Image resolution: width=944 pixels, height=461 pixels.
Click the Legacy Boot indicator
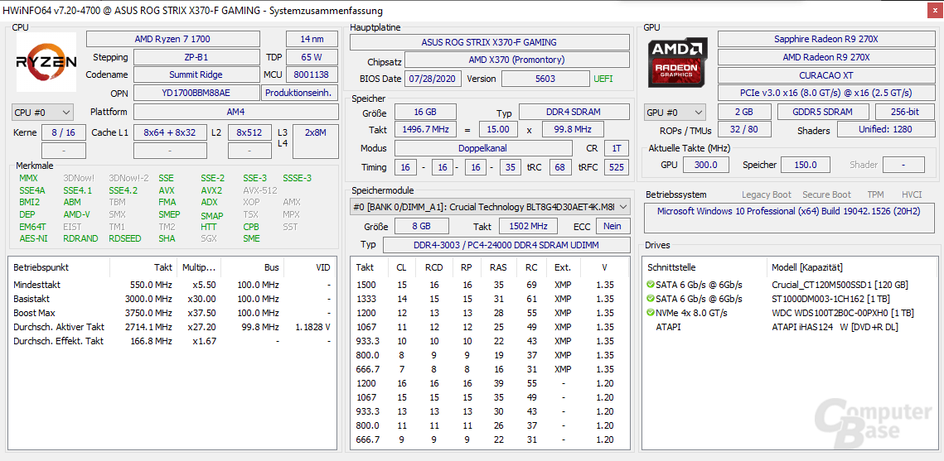point(767,194)
